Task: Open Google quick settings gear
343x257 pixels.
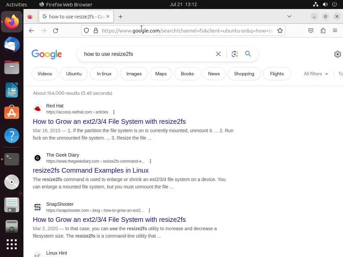Action: click(x=337, y=54)
